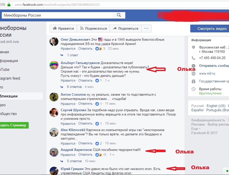Click like reaction icon on Антон Соколов's comment
Viewport: 229px width, 175px height.
coord(97,104)
